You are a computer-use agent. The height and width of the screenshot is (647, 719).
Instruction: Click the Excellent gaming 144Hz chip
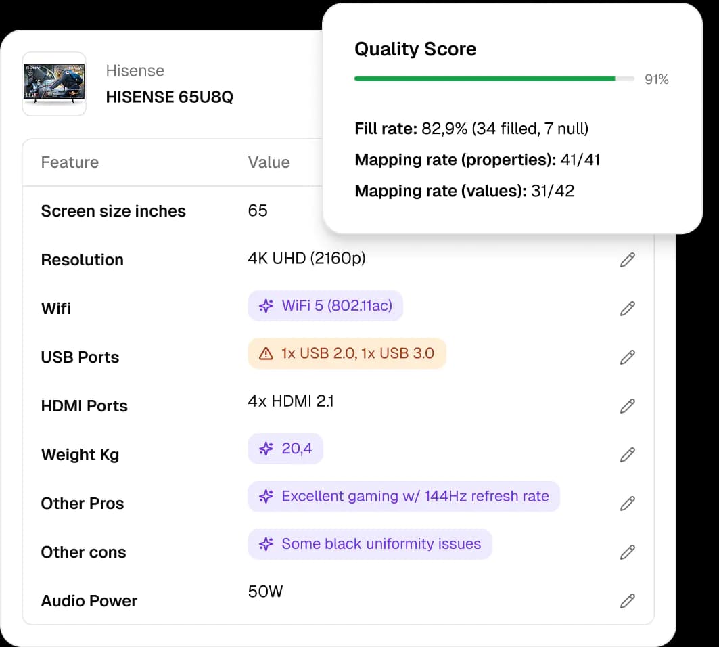tap(404, 496)
